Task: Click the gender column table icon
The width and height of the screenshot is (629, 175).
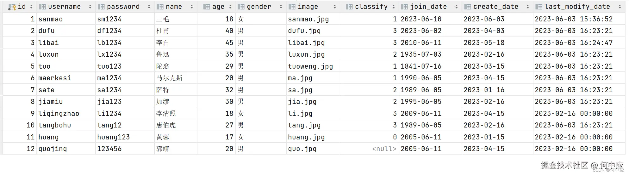Action: click(x=241, y=7)
